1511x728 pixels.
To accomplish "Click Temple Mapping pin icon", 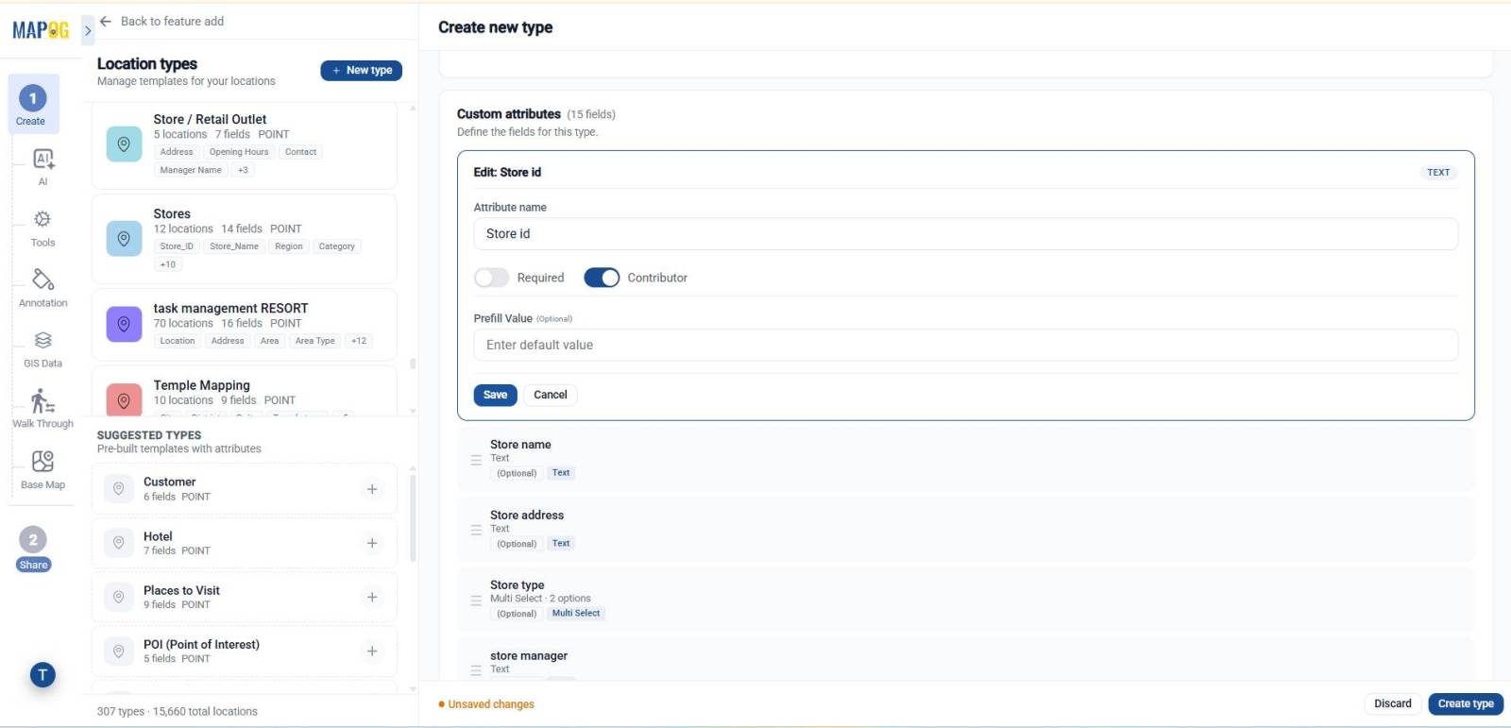I will click(x=124, y=400).
